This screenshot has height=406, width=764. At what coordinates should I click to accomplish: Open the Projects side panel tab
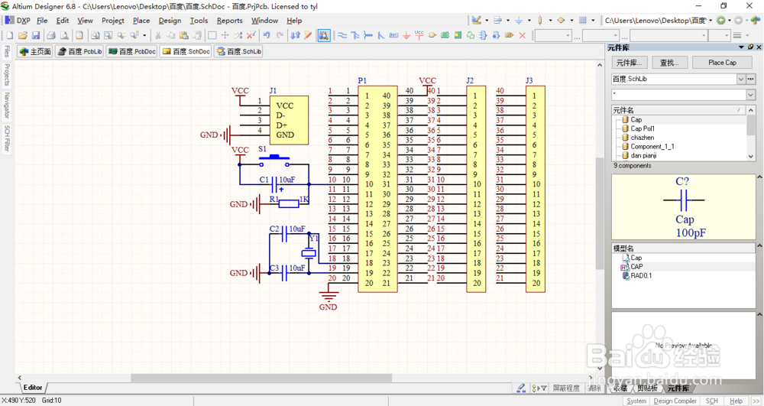pos(6,74)
